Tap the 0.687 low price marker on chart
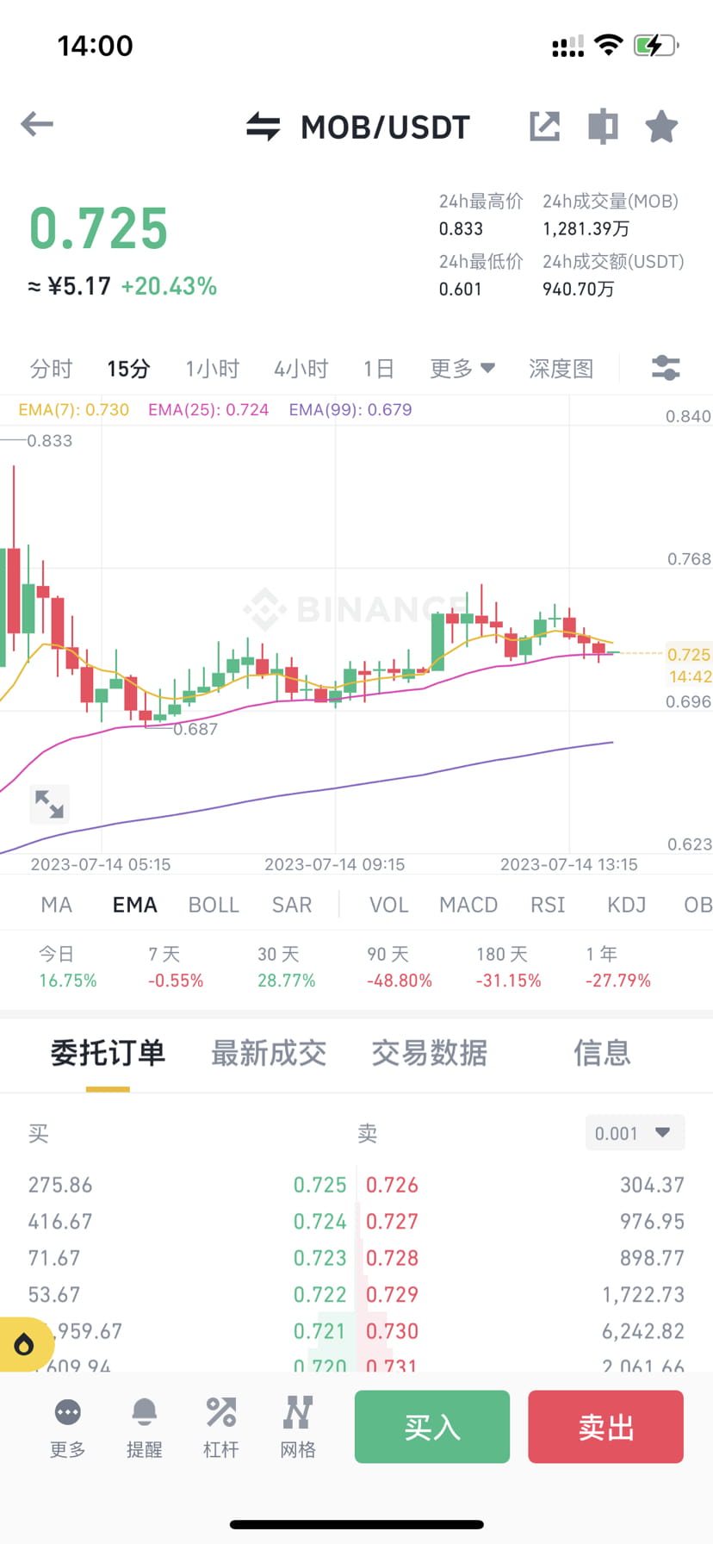The width and height of the screenshot is (713, 1544). [x=195, y=729]
